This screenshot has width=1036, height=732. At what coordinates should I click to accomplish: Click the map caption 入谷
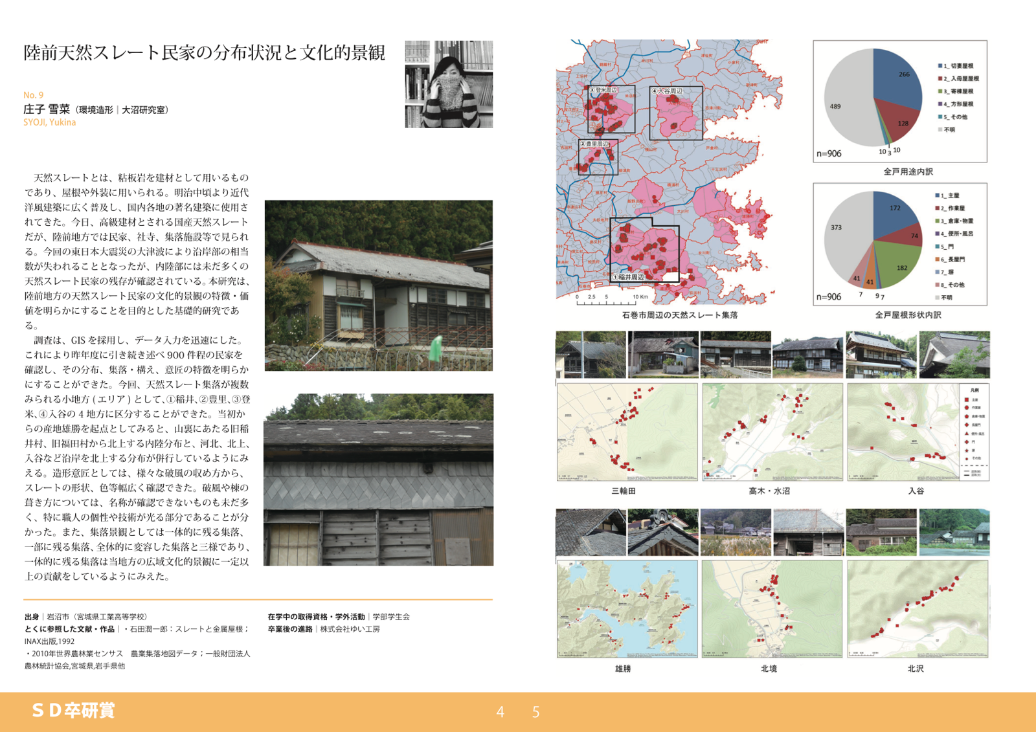point(916,491)
